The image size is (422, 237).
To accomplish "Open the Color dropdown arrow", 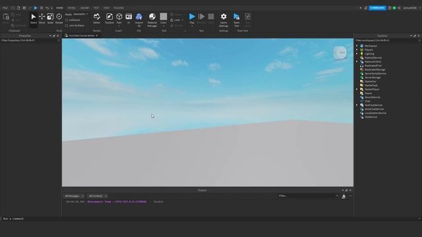I will click(164, 26).
